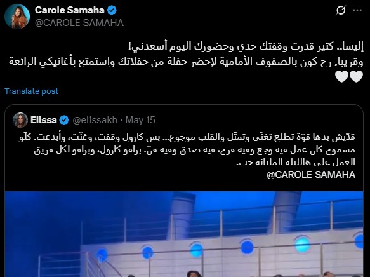Play the ship stage video thumbnail
The height and width of the screenshot is (277, 370).
pos(184,234)
